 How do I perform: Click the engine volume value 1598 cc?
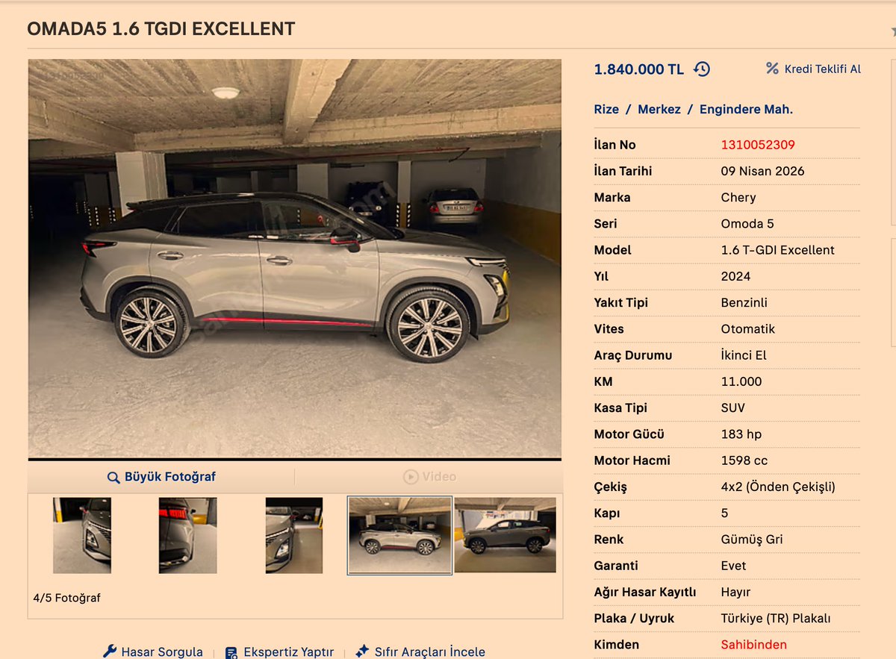tap(744, 460)
